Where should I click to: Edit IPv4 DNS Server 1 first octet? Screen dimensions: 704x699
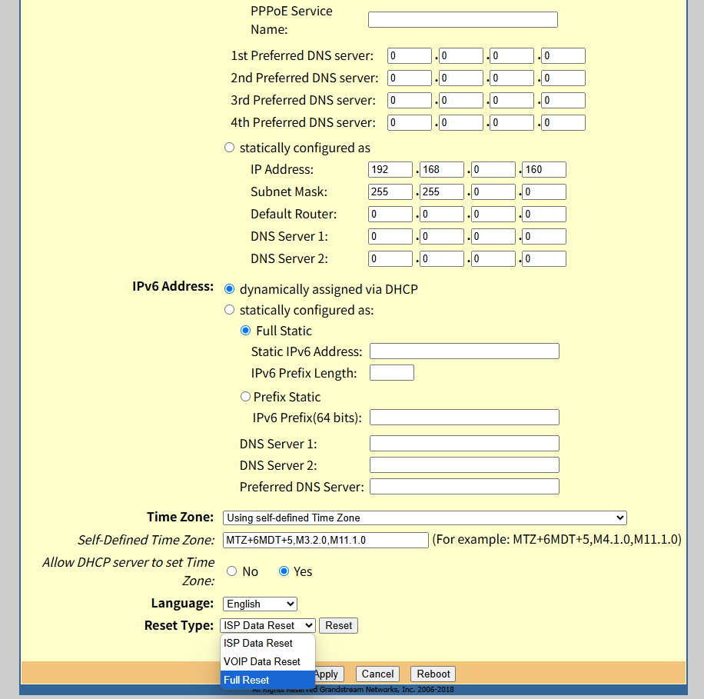click(390, 236)
